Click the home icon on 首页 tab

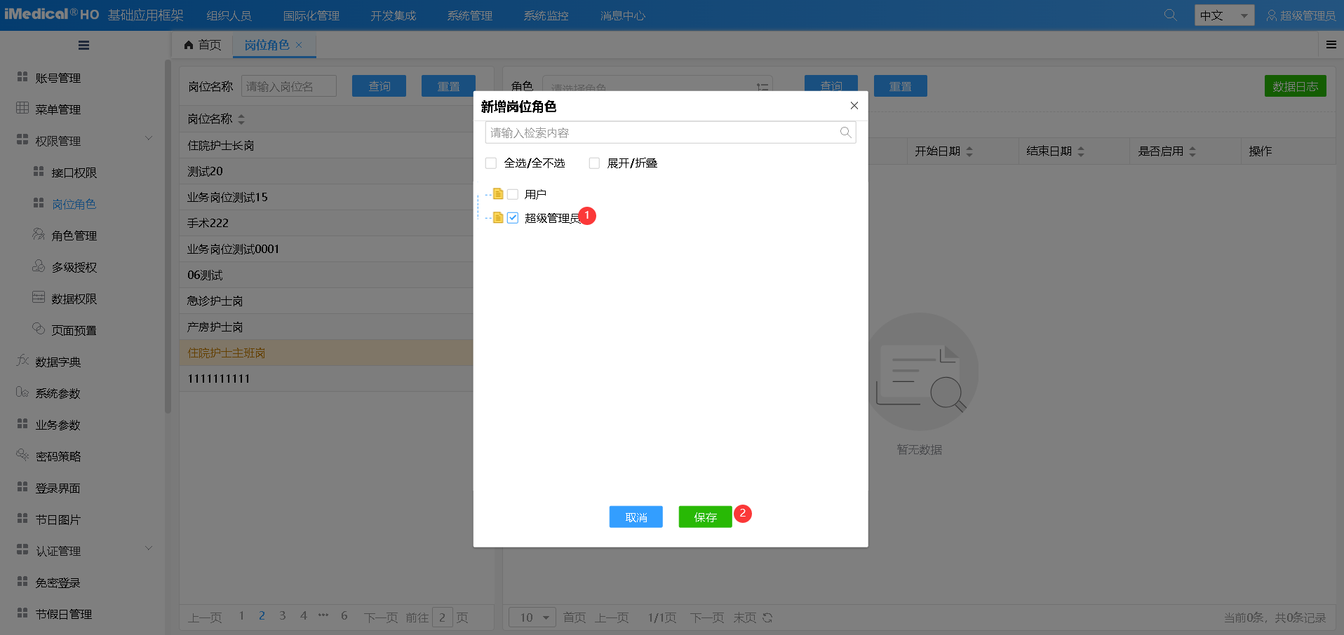pos(189,45)
